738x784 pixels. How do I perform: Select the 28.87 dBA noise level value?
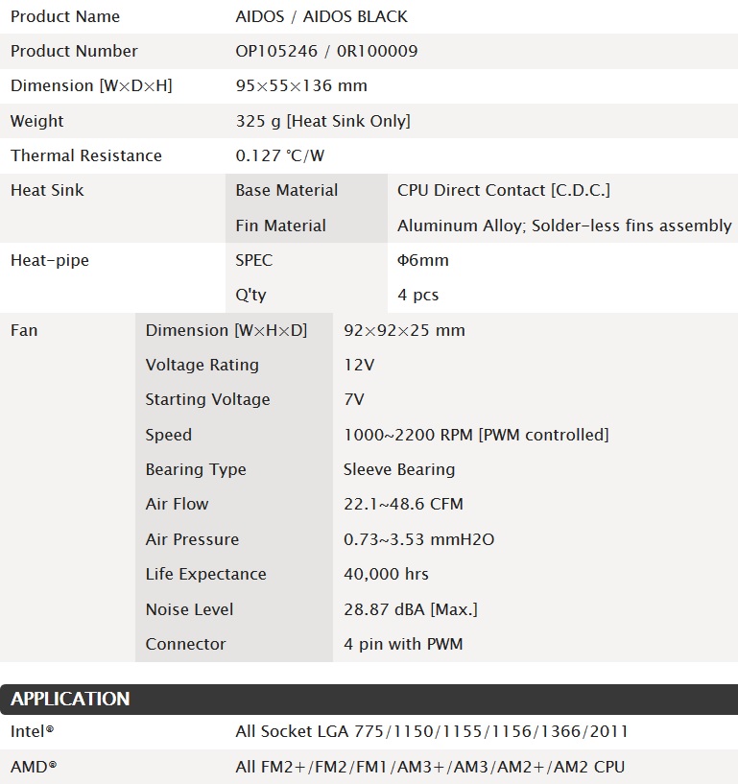[410, 609]
